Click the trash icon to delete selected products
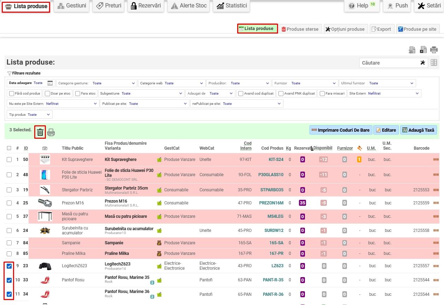The width and height of the screenshot is (444, 305). point(40,132)
